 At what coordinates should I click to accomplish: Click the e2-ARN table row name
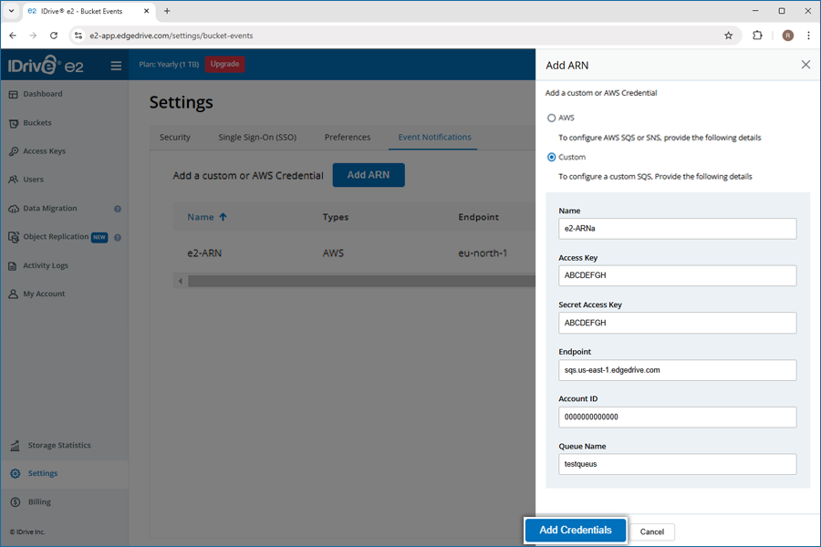click(204, 253)
